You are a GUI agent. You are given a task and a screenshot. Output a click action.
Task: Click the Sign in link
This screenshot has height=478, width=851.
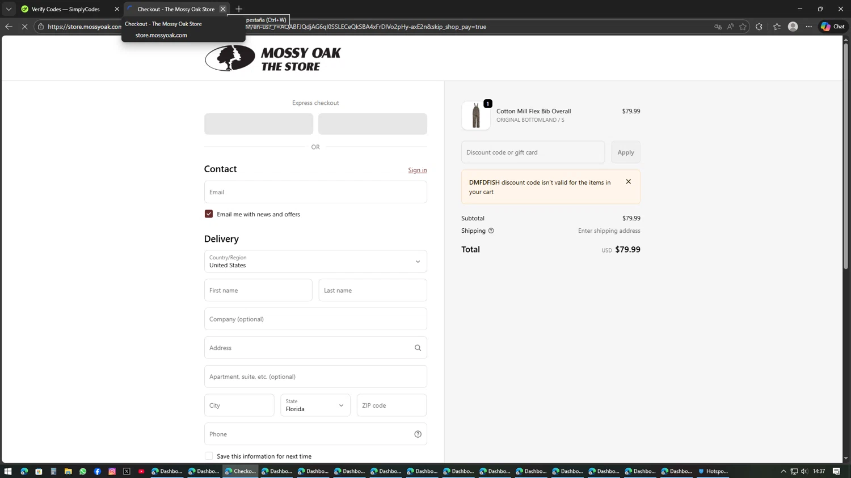[418, 170]
